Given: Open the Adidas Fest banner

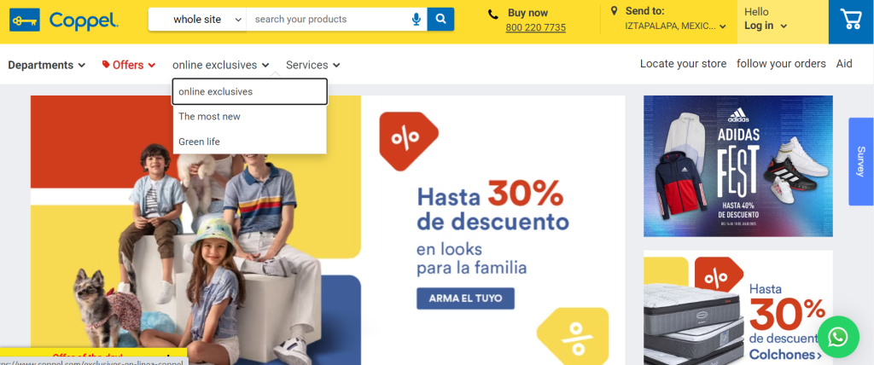Looking at the screenshot, I should tap(738, 166).
